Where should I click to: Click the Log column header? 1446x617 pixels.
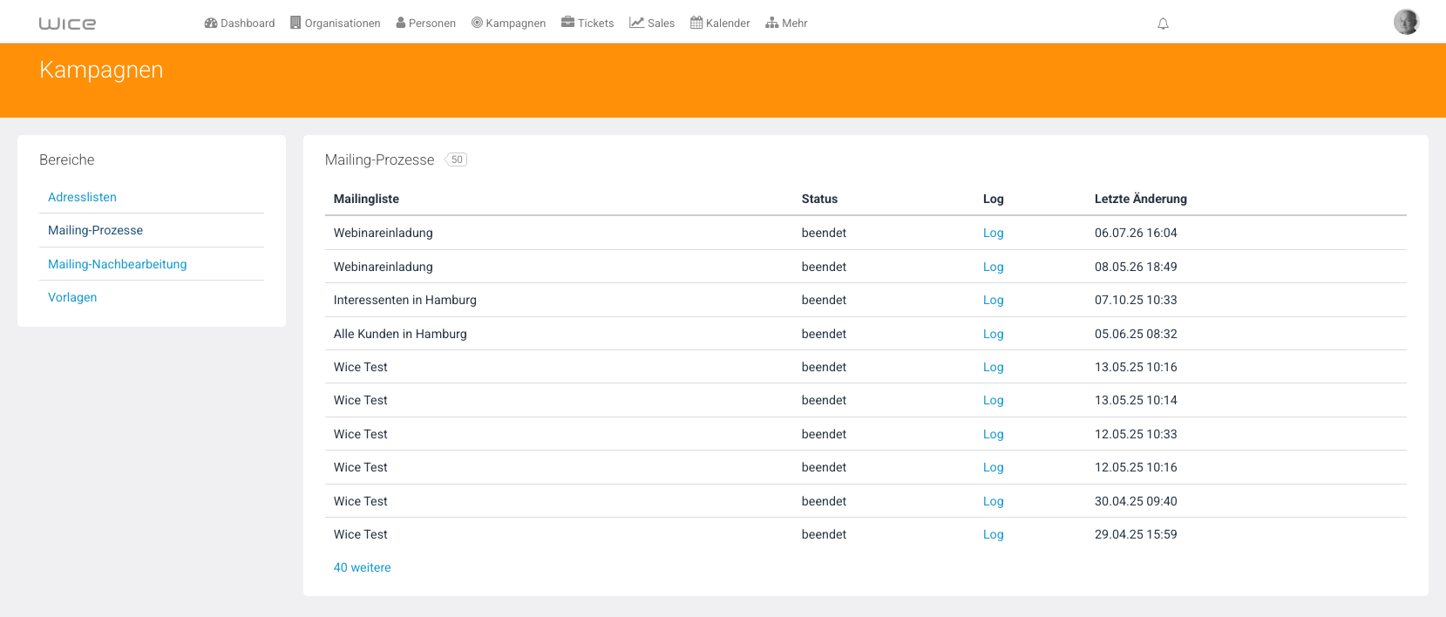(993, 199)
